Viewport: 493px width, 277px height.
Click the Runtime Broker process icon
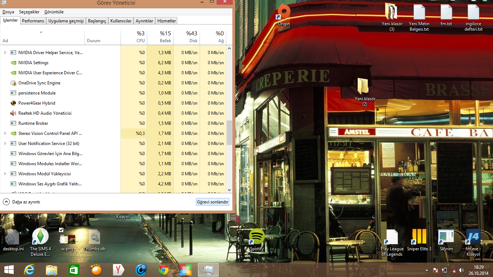[x=13, y=123]
